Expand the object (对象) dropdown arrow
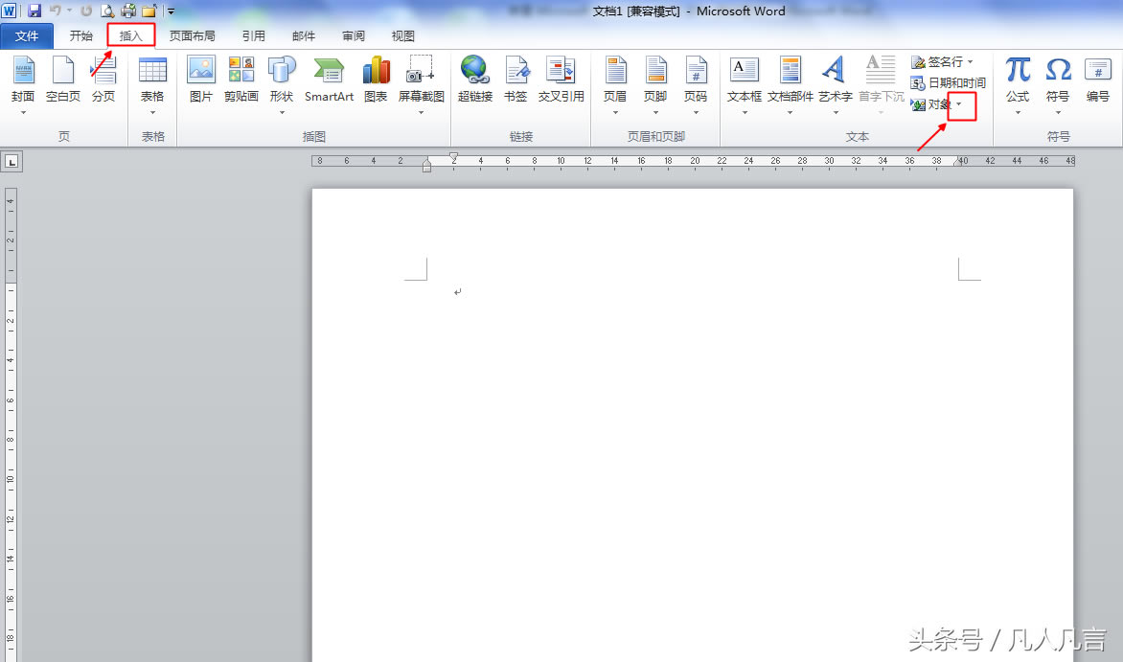 959,104
